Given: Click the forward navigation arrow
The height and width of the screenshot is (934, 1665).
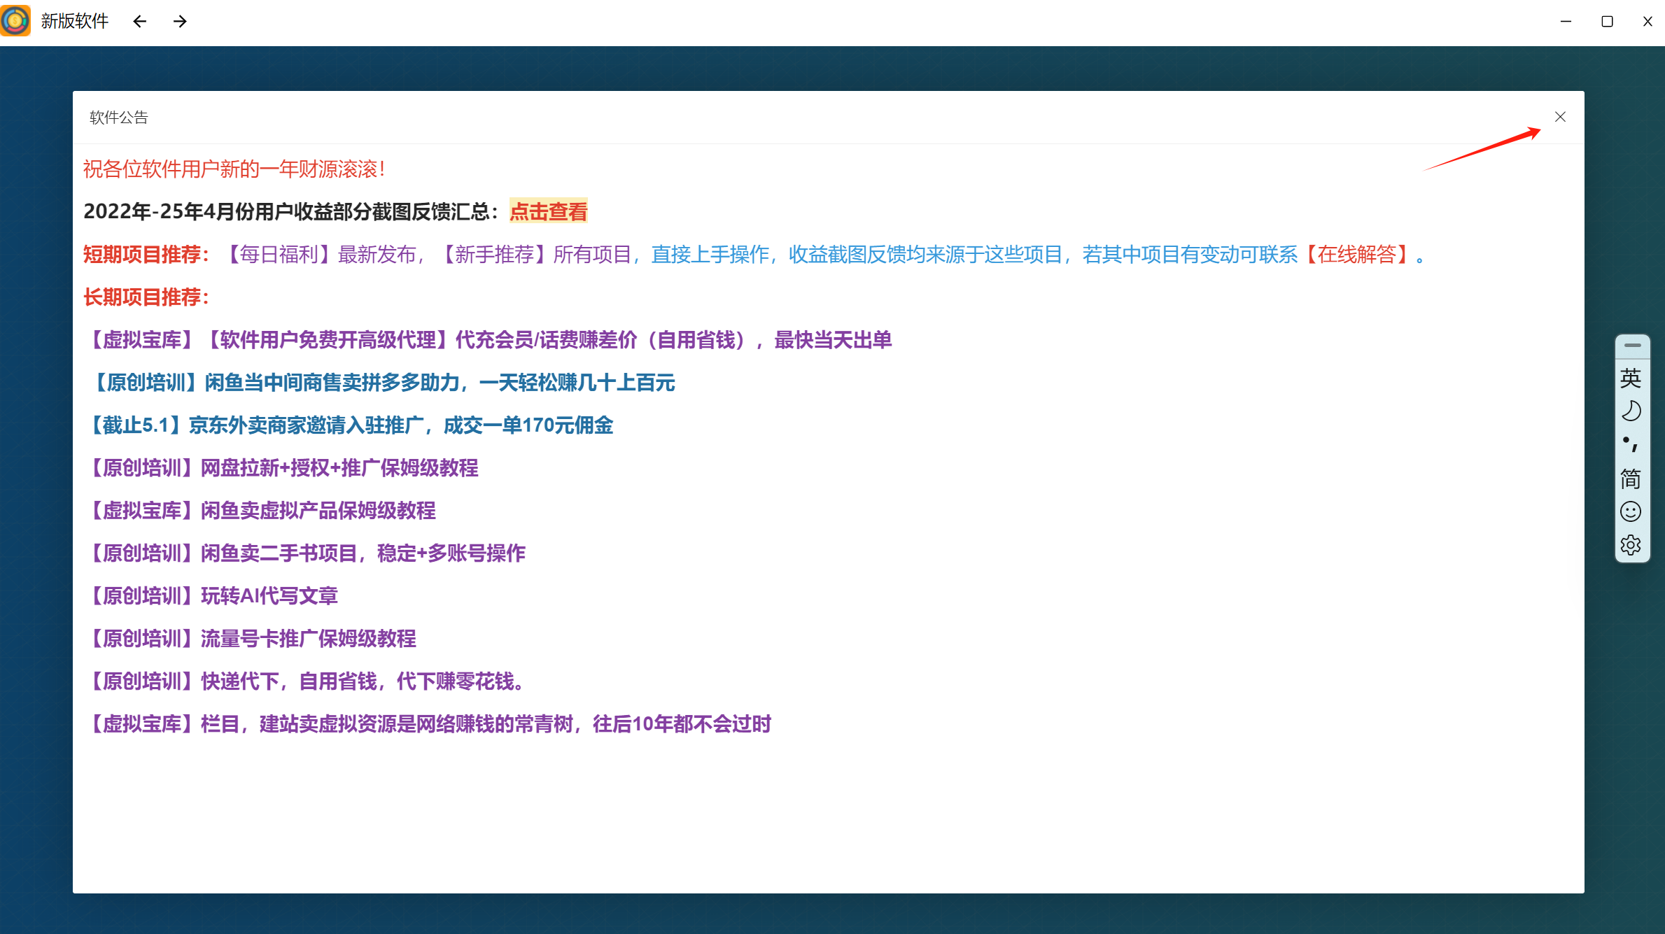Looking at the screenshot, I should point(180,22).
